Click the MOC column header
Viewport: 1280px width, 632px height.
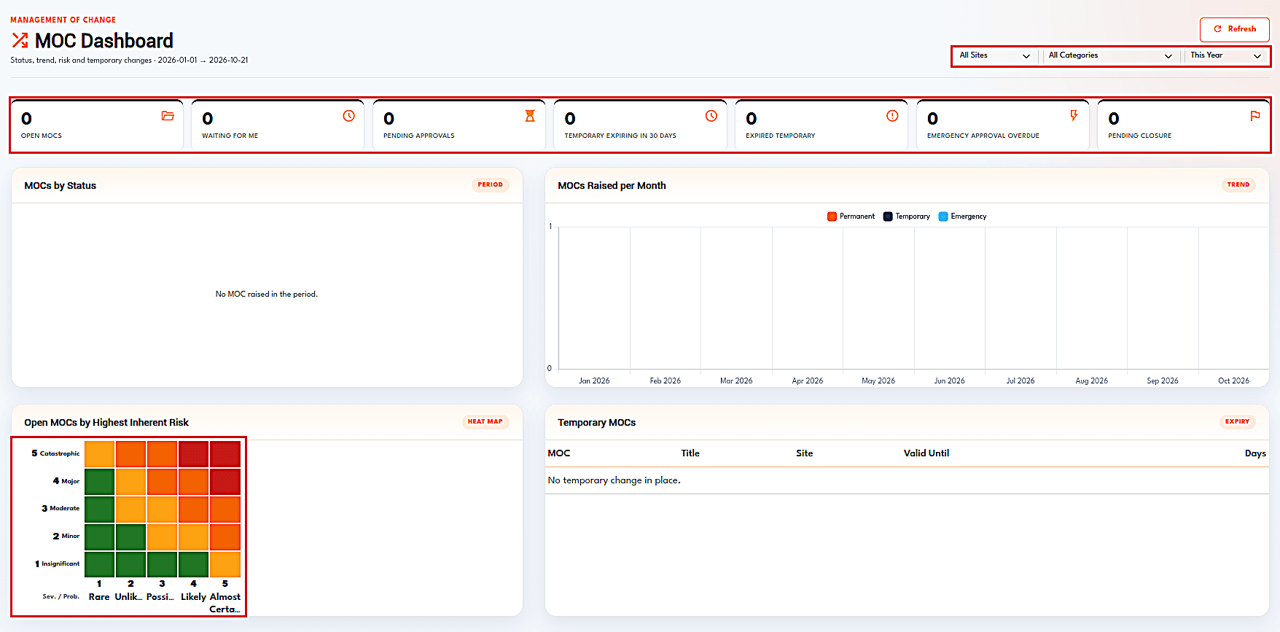(559, 453)
